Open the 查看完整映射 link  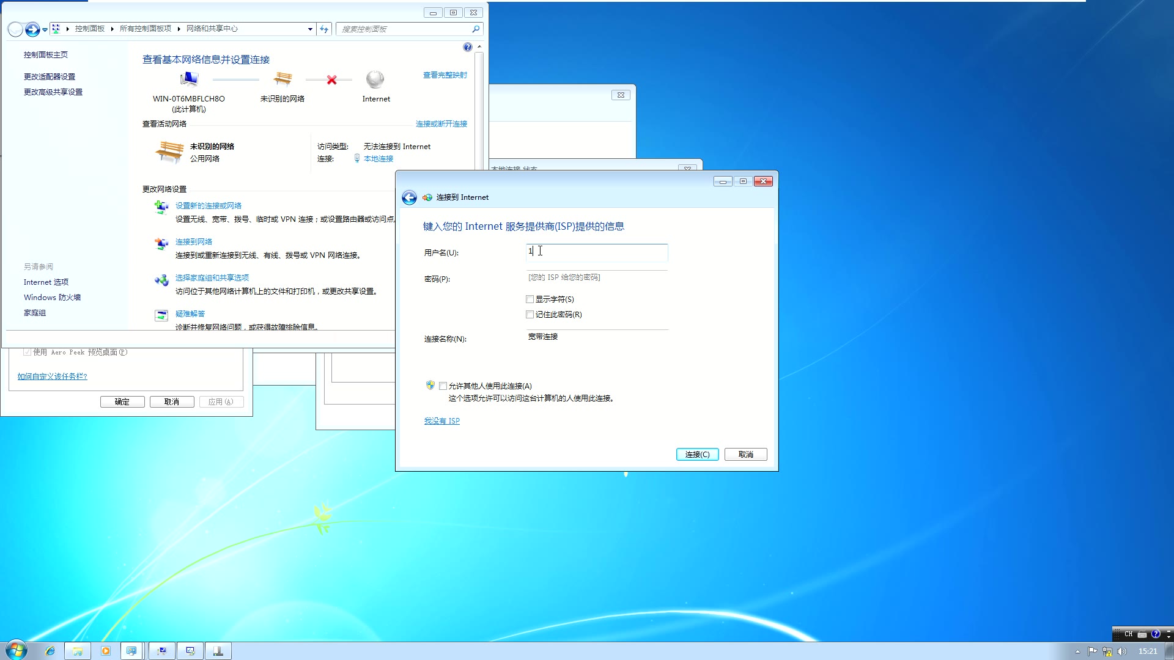(x=445, y=75)
